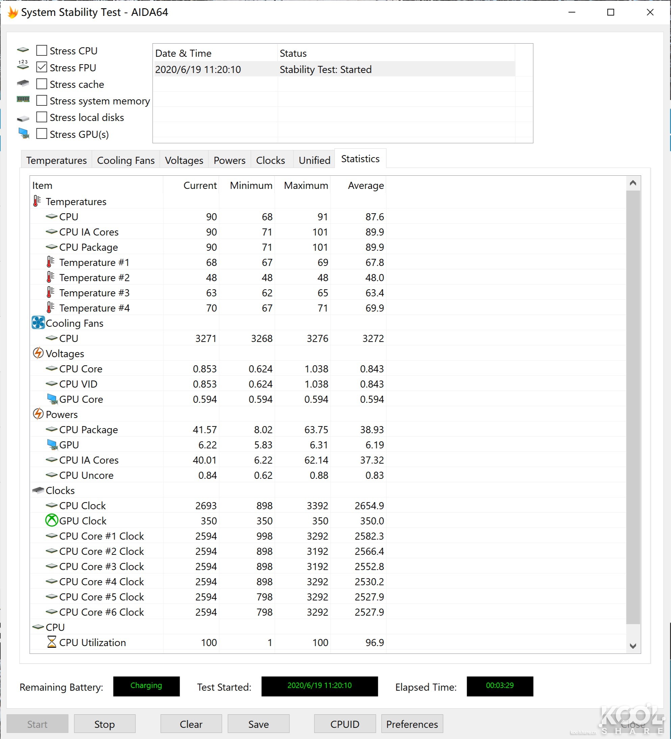Click the Voltages lightning bolt icon
Screen dimensions: 671x739
39,353
